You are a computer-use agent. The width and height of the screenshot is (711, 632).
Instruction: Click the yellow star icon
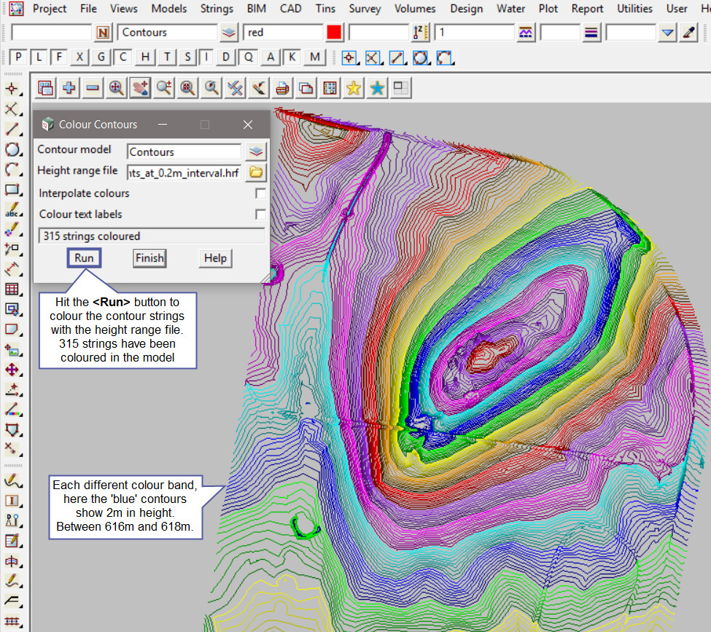[353, 88]
